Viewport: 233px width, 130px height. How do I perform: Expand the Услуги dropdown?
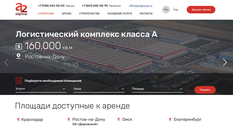pyautogui.click(x=41, y=89)
